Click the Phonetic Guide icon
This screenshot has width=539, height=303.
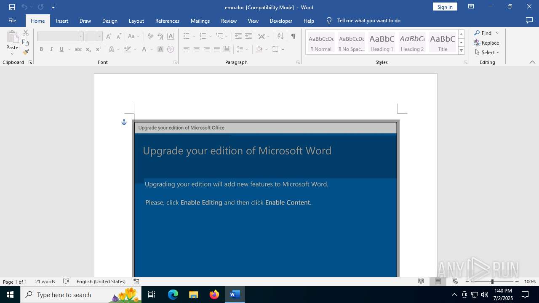click(160, 37)
